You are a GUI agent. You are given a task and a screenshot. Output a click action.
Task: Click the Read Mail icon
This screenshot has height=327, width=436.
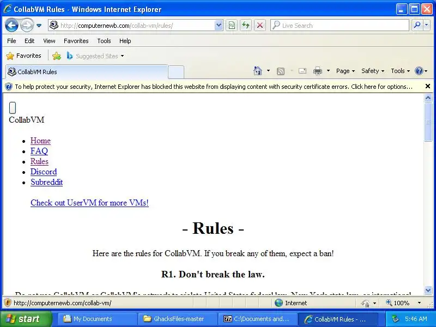tap(302, 71)
